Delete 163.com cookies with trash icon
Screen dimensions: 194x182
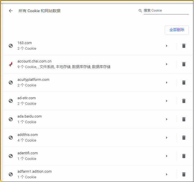click(184, 46)
